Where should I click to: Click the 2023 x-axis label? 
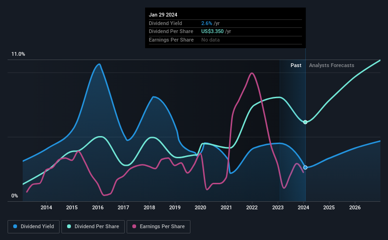277,207
